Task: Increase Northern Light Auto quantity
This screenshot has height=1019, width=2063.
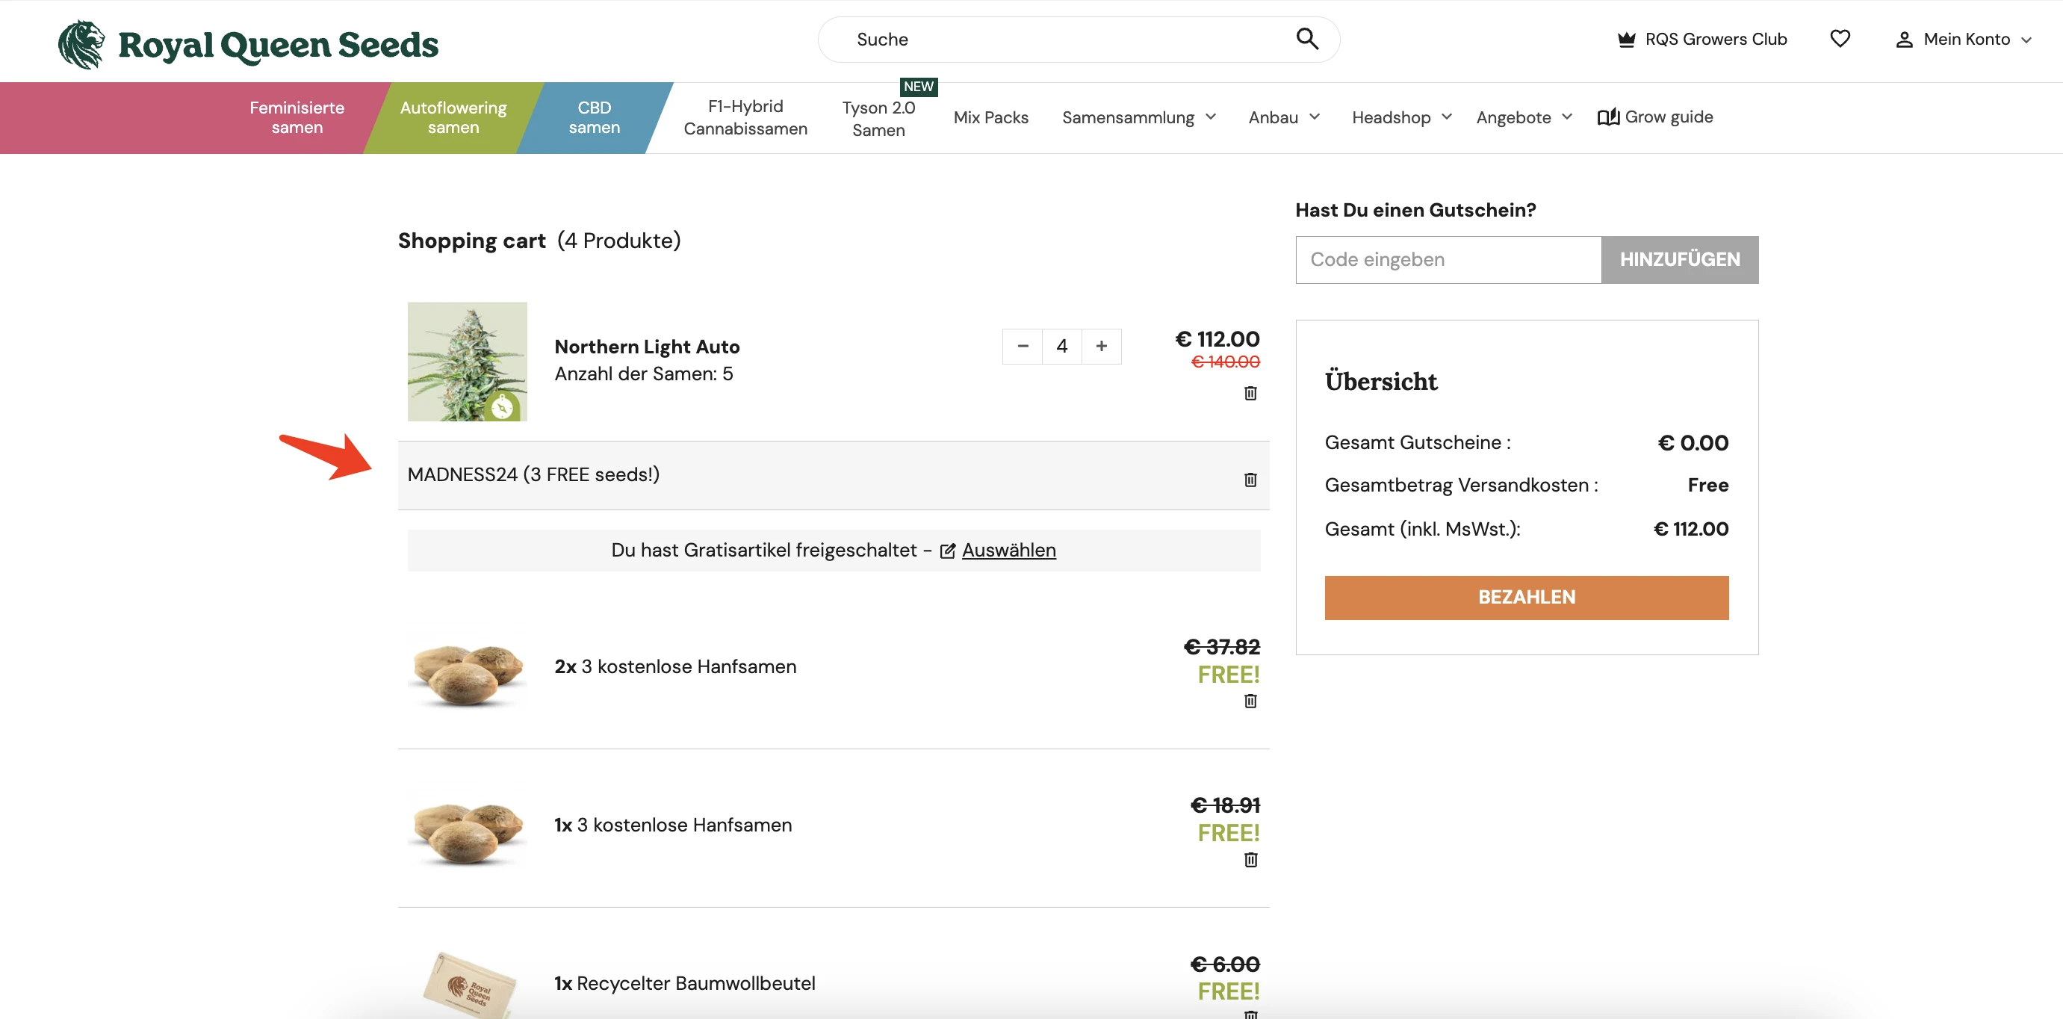Action: (x=1101, y=346)
